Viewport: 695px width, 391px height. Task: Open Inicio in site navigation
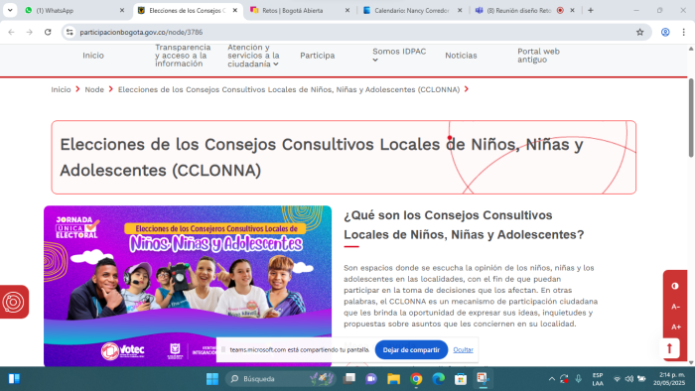pos(93,56)
